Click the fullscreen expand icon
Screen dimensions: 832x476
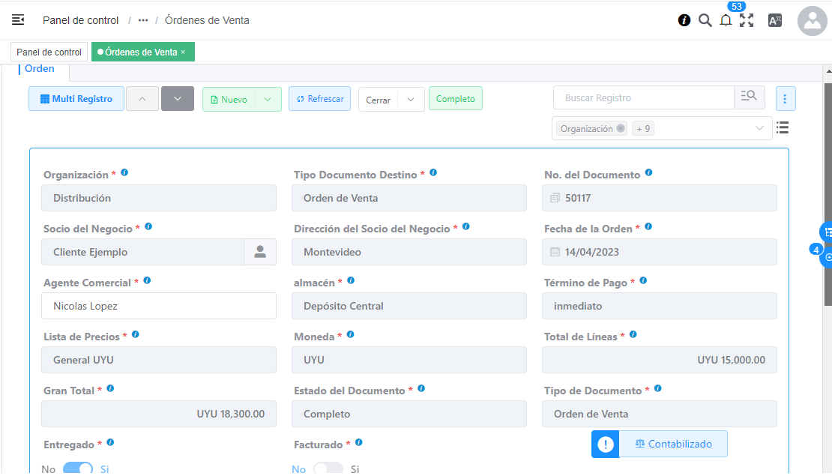point(747,21)
